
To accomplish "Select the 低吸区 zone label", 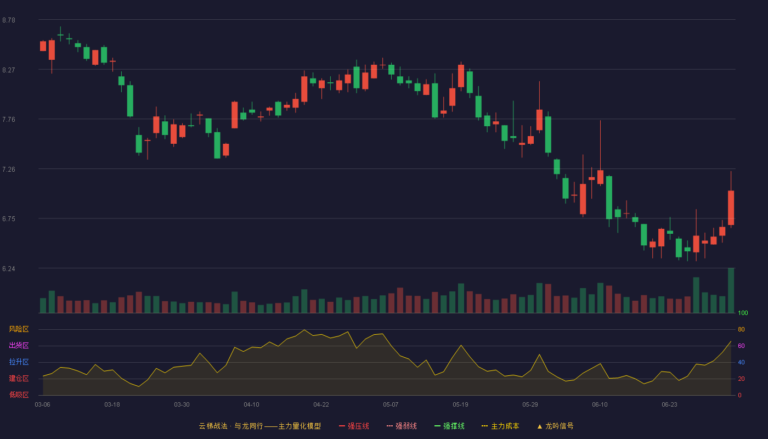I will pyautogui.click(x=19, y=395).
